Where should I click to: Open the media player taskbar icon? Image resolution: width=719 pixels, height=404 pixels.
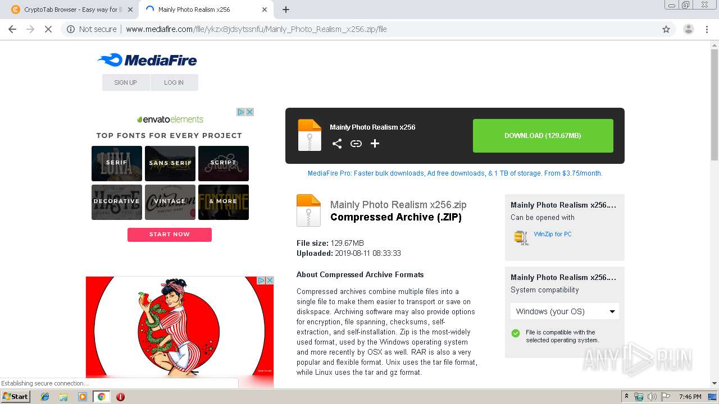tap(83, 397)
